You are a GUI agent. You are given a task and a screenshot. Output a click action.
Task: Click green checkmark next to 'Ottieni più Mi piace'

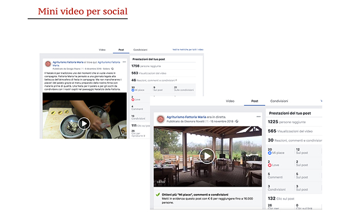coord(158,194)
